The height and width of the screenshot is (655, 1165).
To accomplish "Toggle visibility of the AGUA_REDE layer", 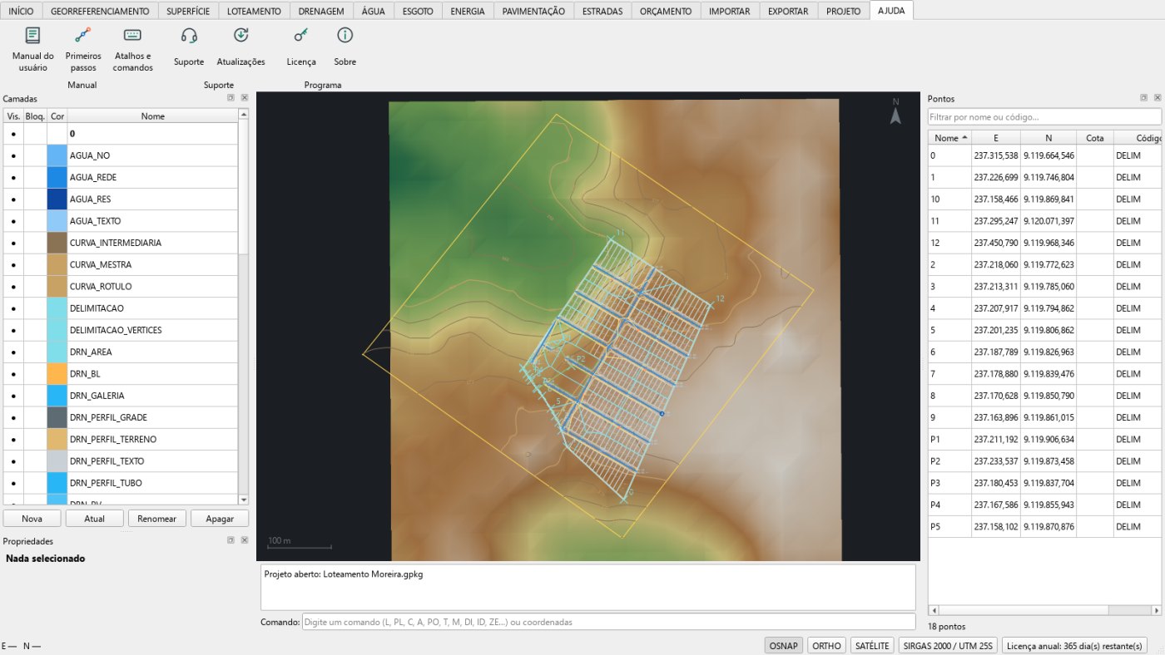I will pyautogui.click(x=13, y=177).
